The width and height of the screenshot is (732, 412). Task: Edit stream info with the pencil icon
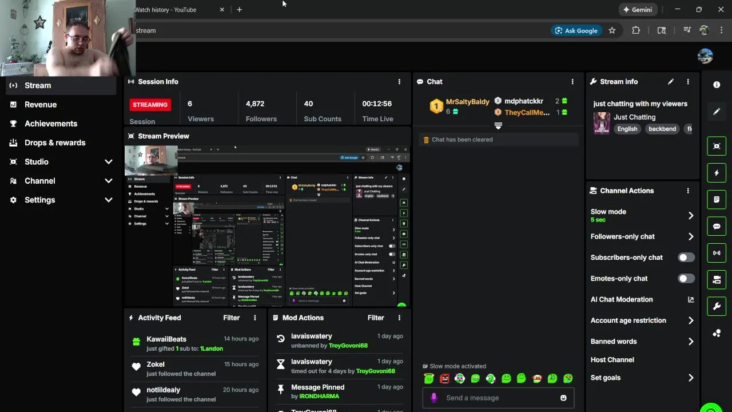671,82
